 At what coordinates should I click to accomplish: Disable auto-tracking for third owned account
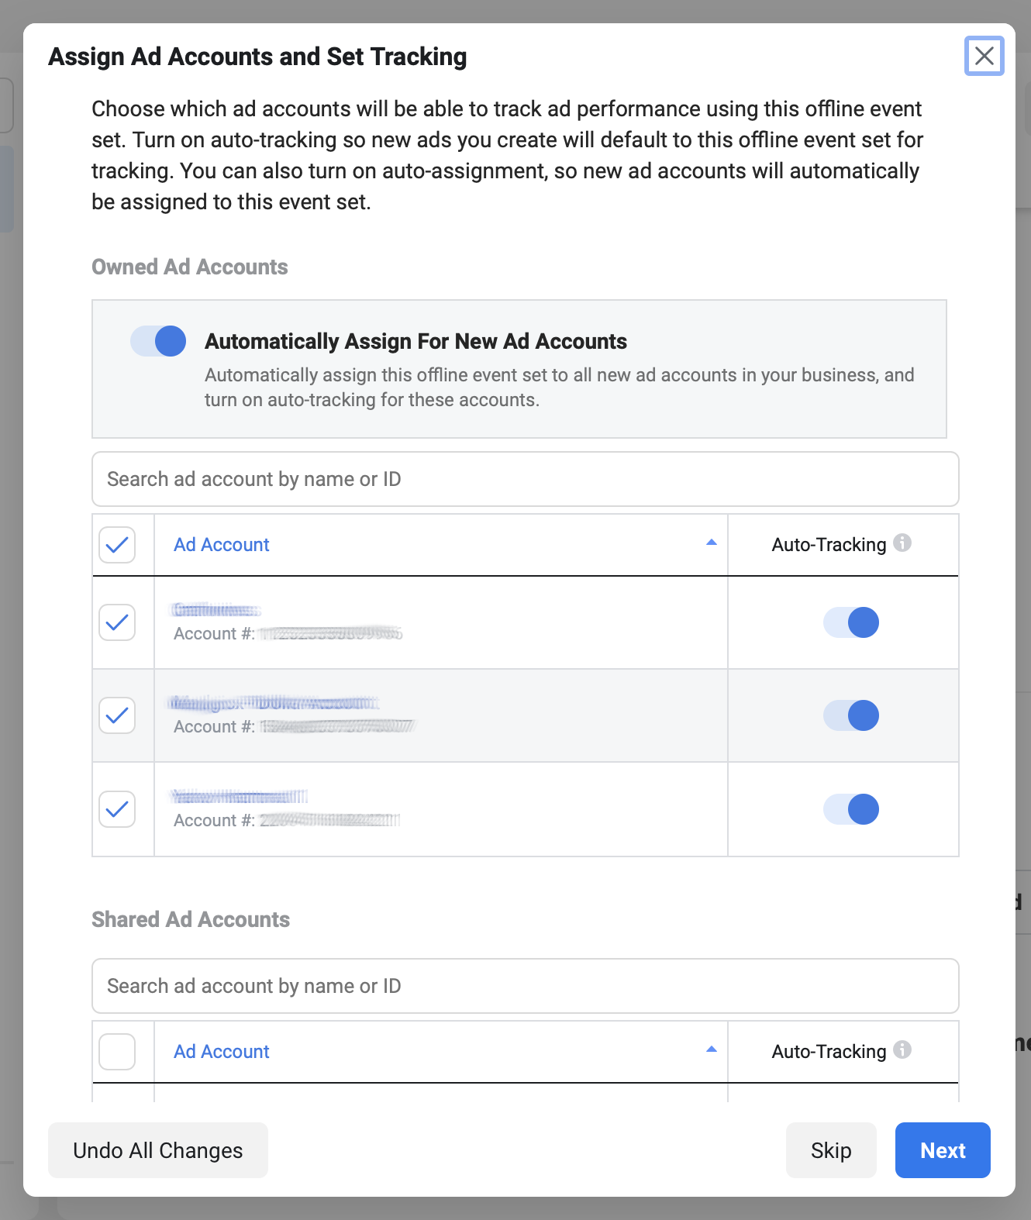pyautogui.click(x=851, y=809)
